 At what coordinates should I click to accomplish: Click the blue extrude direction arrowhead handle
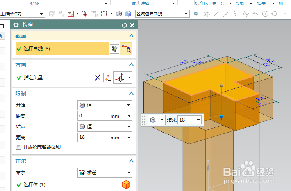click(x=221, y=118)
